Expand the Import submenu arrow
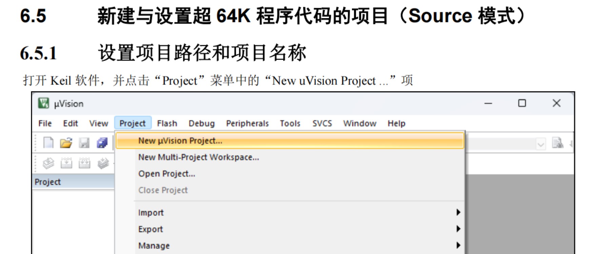Viewport: 602px width, 254px height. coord(458,212)
